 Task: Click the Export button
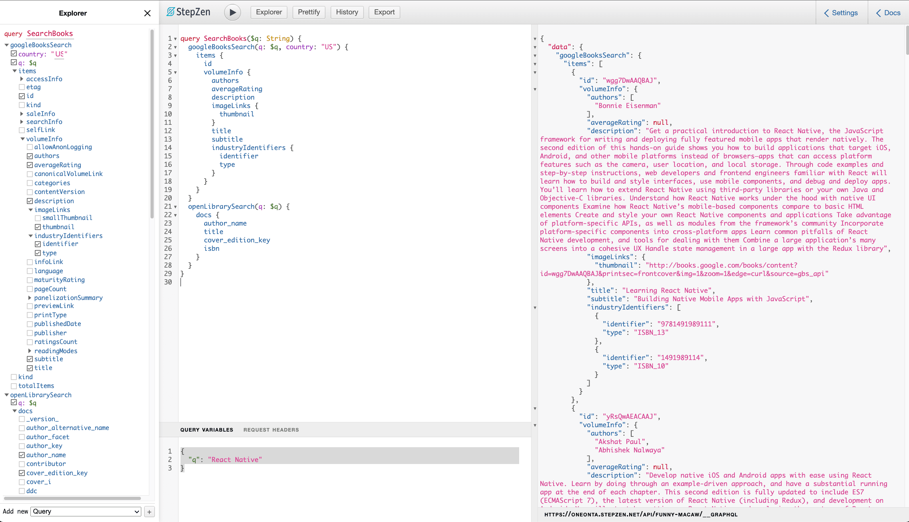383,12
